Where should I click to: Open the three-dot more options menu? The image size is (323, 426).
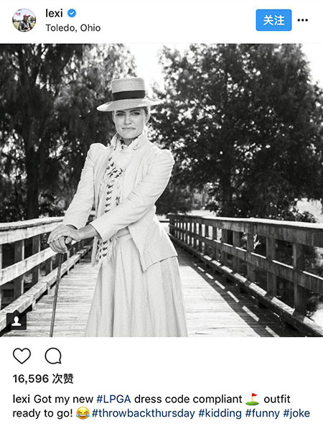coord(303,20)
